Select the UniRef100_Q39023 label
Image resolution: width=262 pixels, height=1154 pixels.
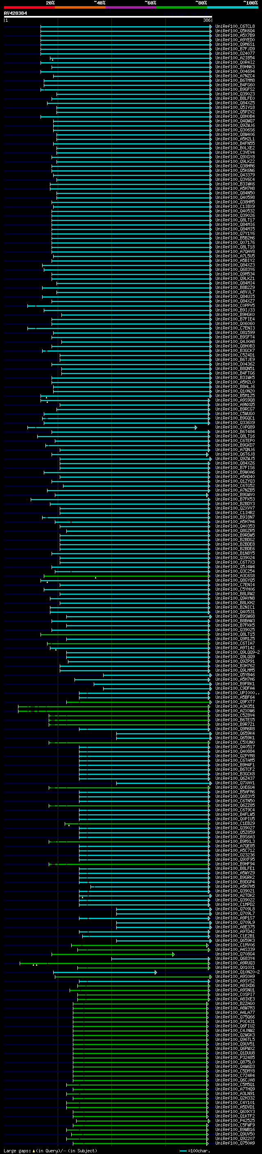coord(235,94)
